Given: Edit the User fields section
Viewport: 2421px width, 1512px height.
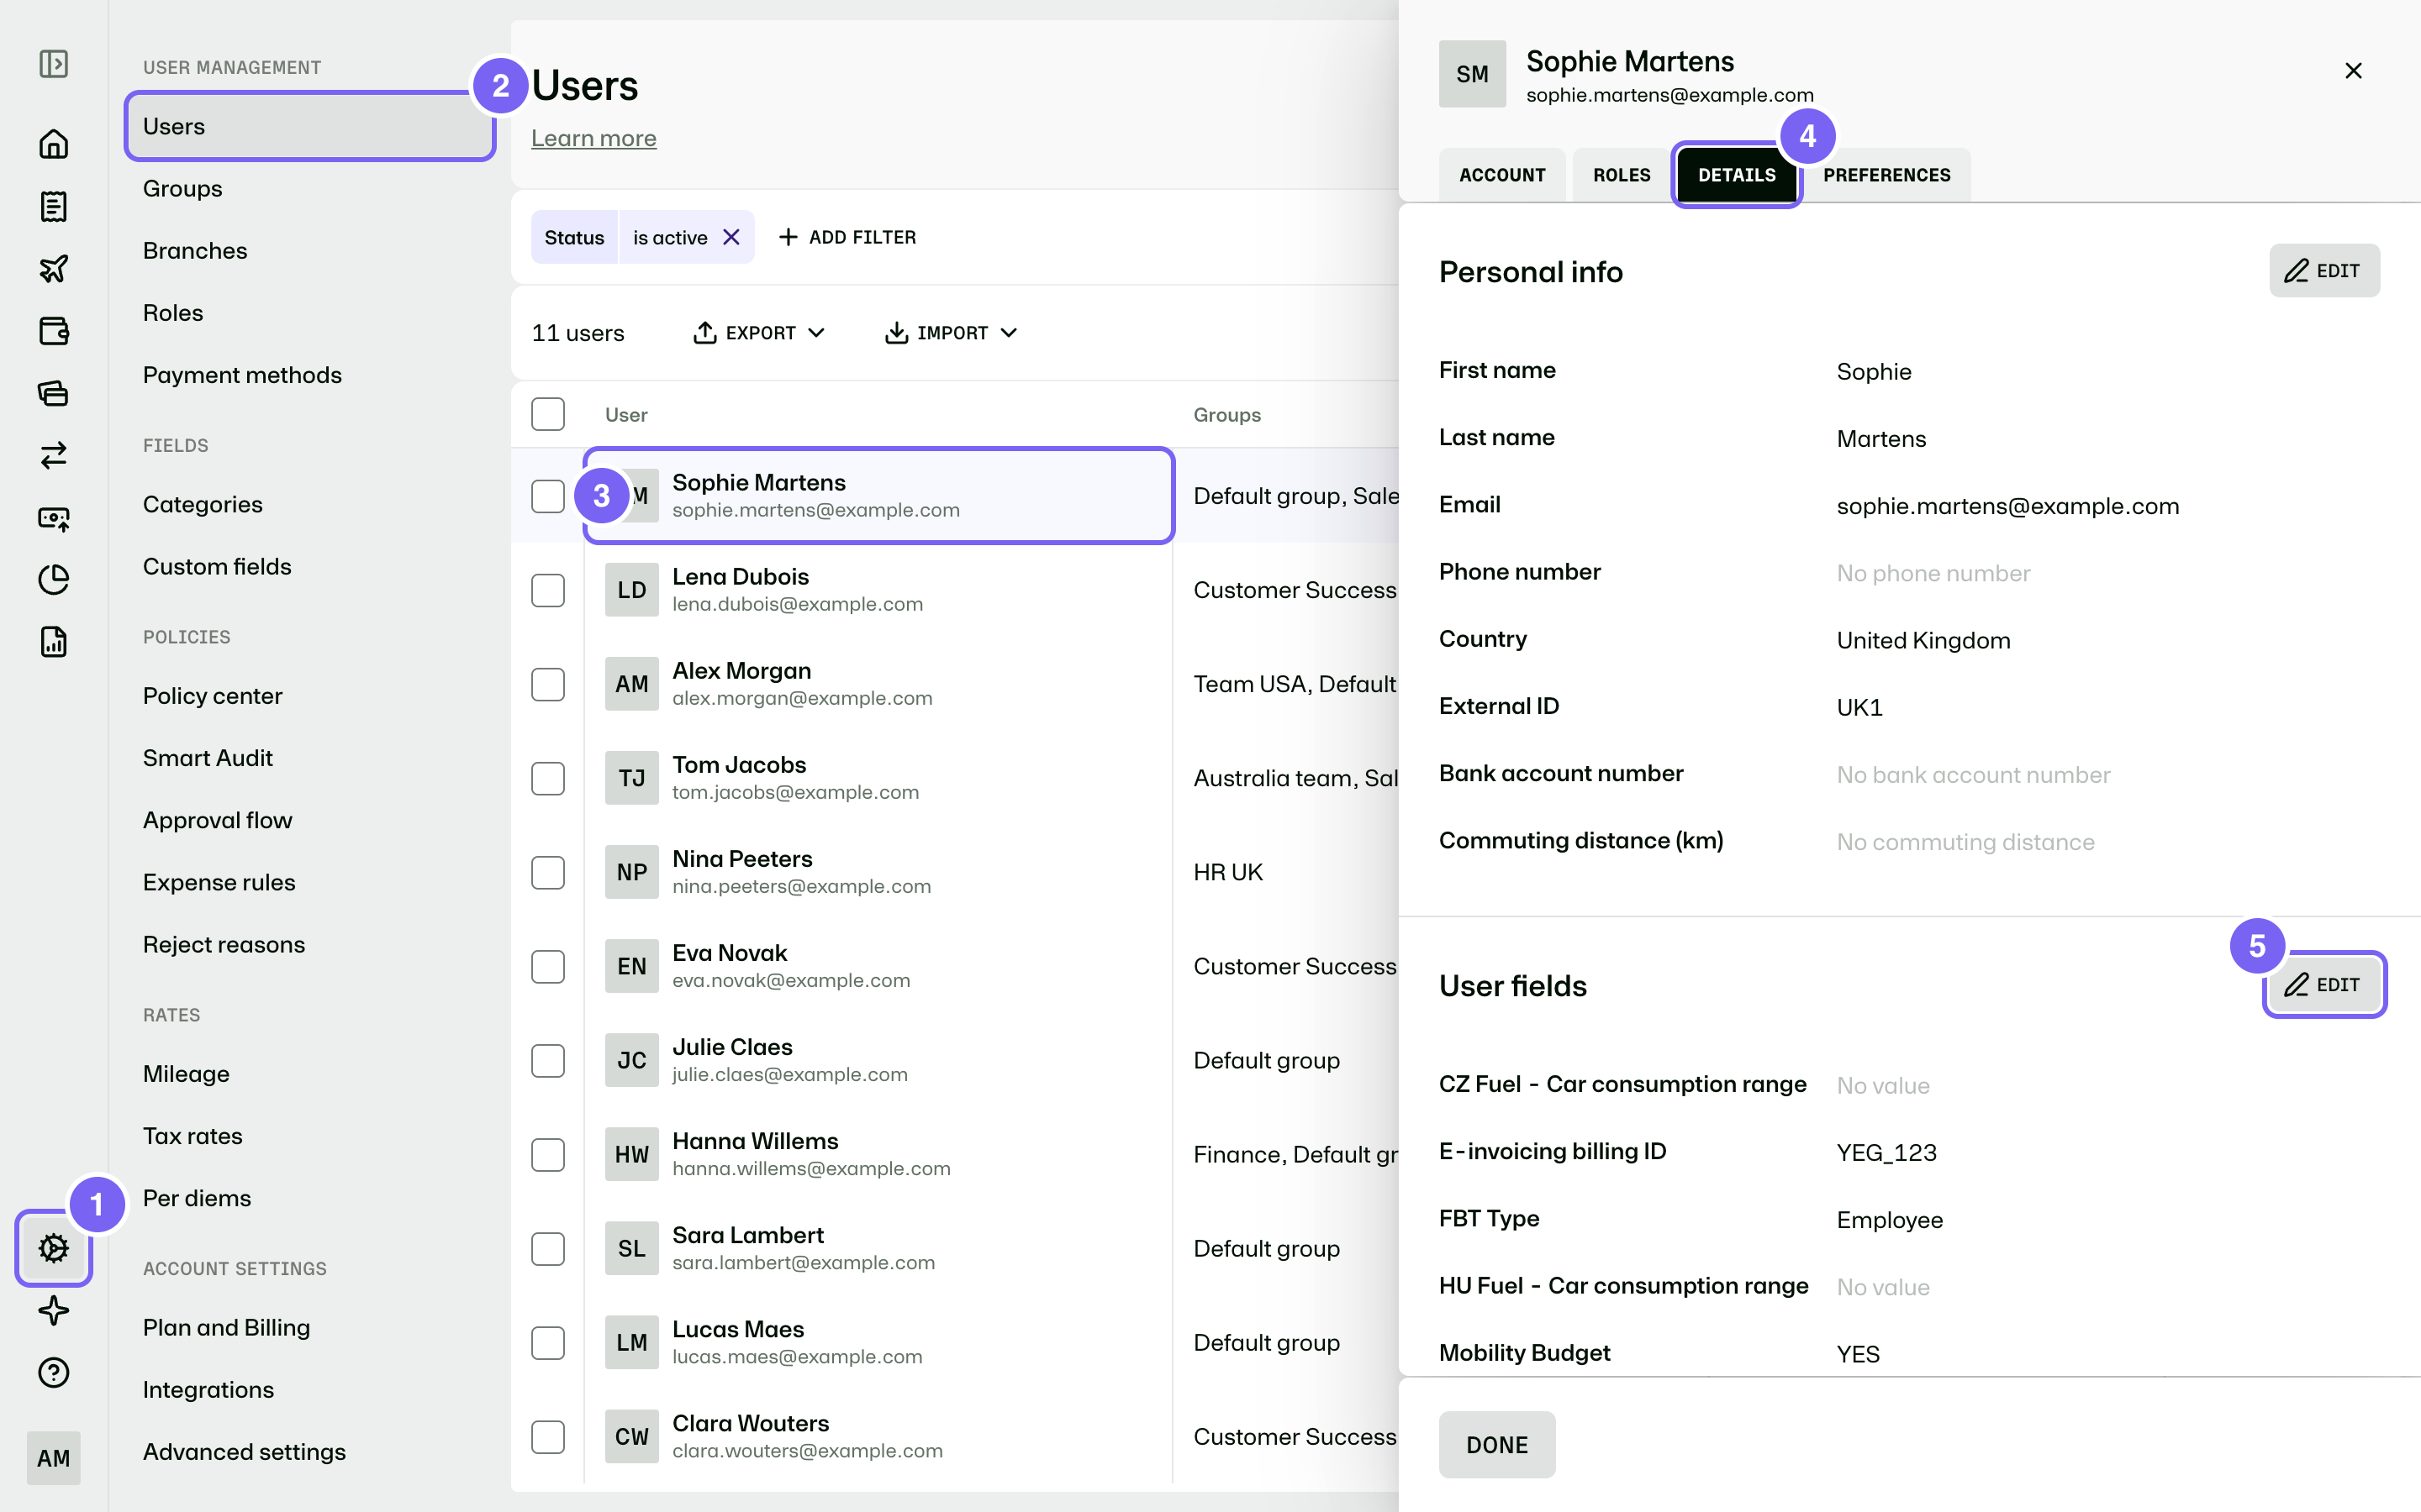Looking at the screenshot, I should pyautogui.click(x=2324, y=984).
